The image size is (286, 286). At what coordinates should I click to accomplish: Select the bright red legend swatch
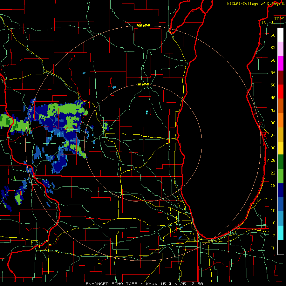pos(281,92)
